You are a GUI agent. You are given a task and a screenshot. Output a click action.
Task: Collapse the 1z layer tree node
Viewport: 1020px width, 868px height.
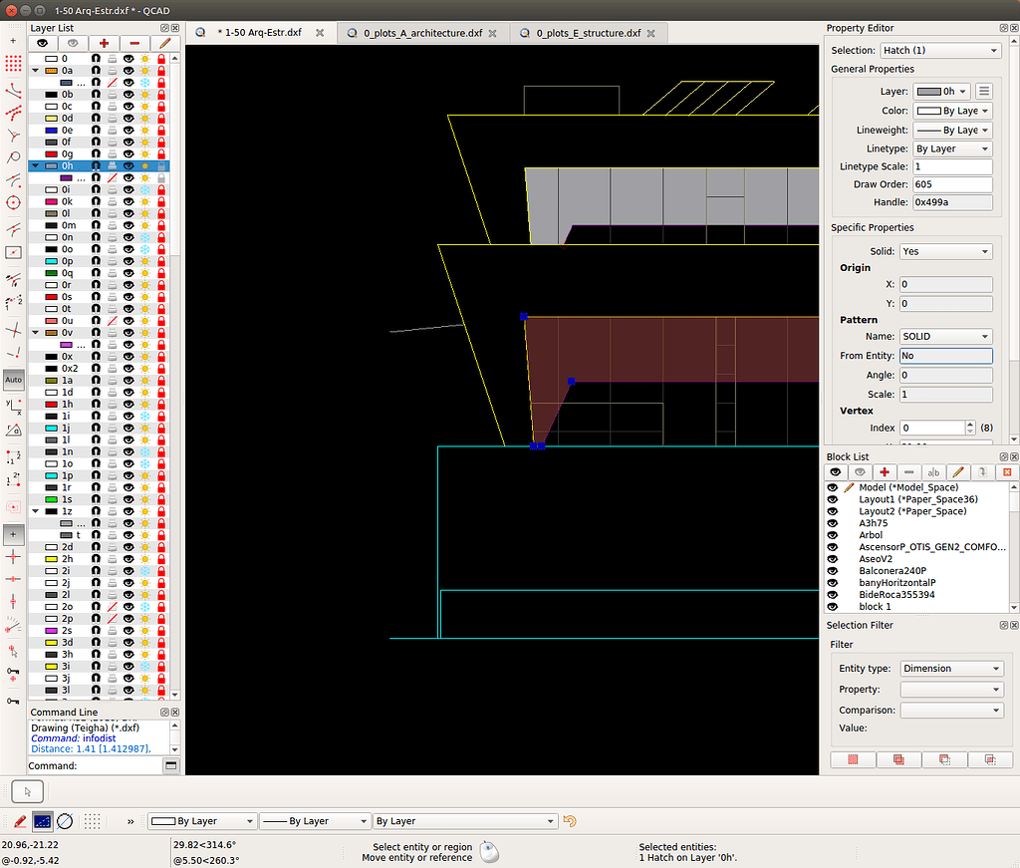point(35,511)
